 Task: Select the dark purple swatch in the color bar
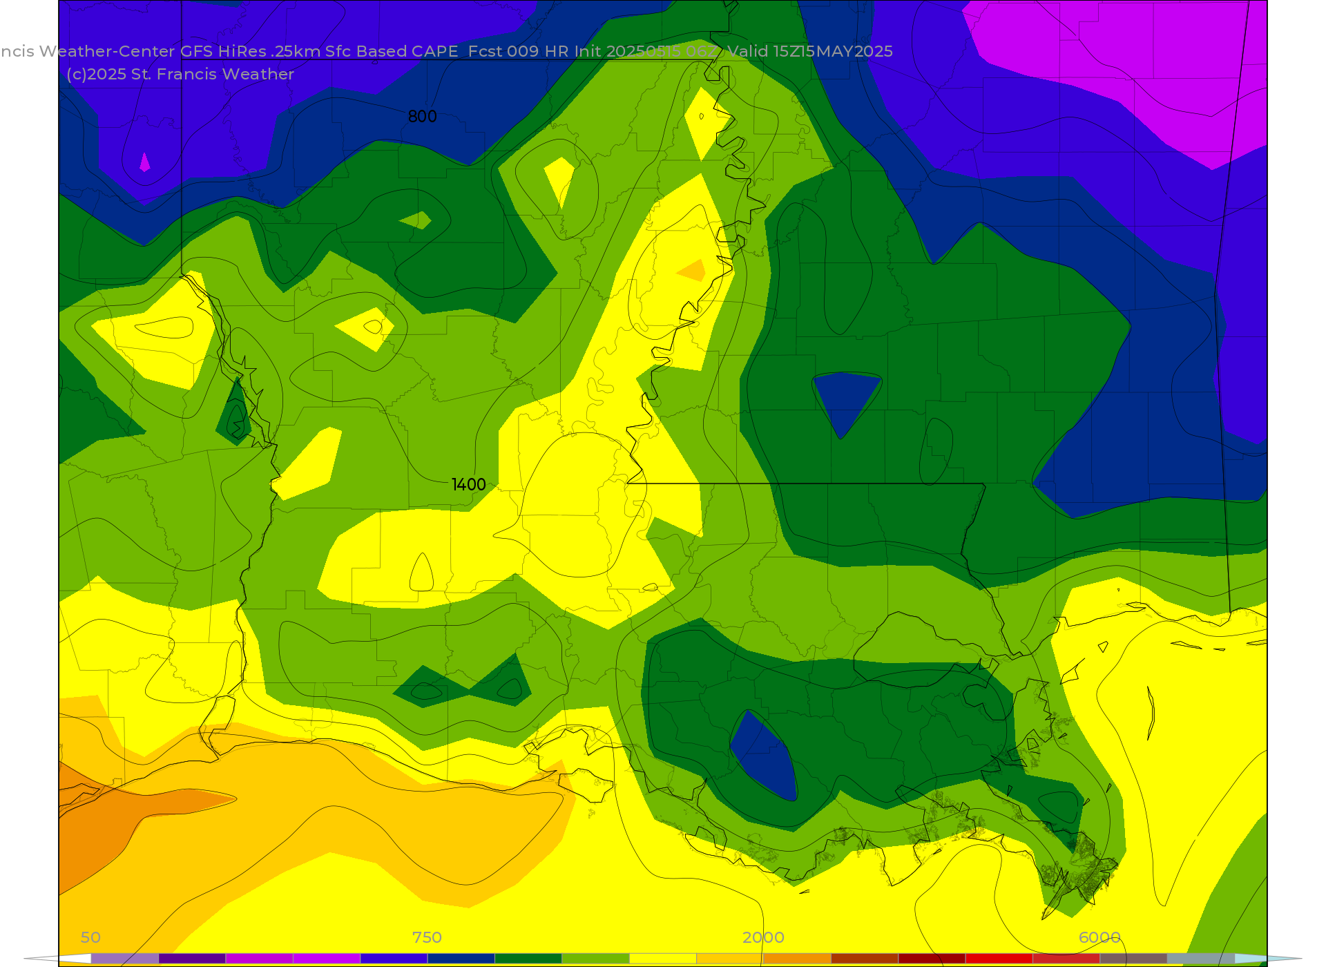[x=192, y=959]
